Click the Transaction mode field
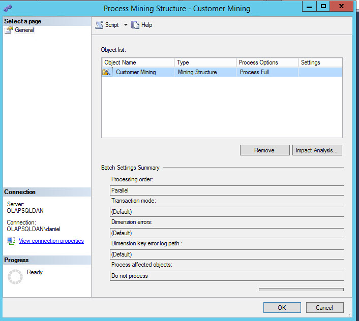 [x=227, y=212]
